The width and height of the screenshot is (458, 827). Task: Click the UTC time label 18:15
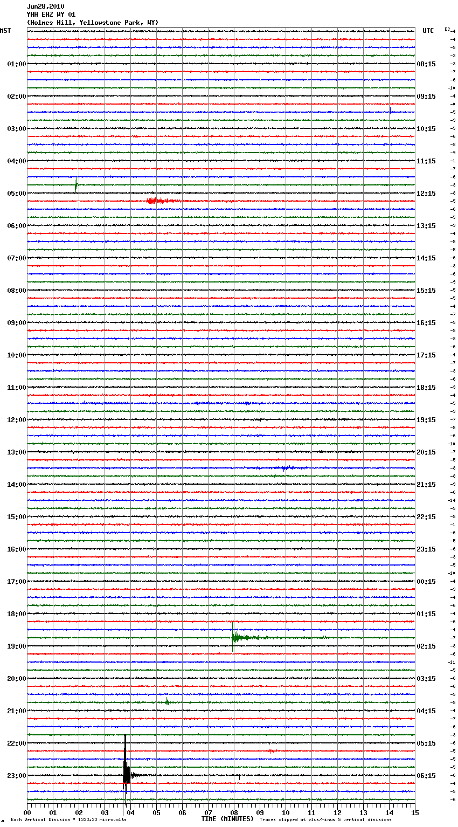click(x=426, y=388)
